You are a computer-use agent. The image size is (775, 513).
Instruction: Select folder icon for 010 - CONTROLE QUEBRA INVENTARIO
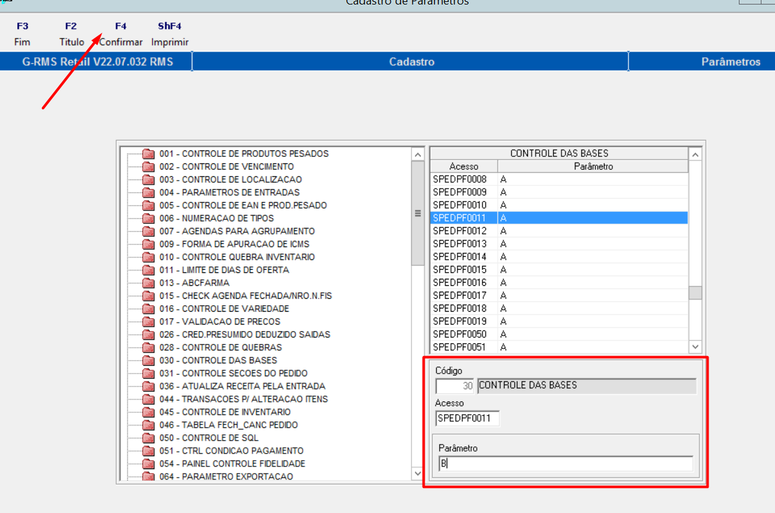(x=149, y=257)
